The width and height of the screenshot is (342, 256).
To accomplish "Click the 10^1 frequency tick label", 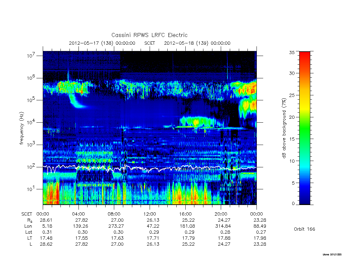I will click(31, 189).
